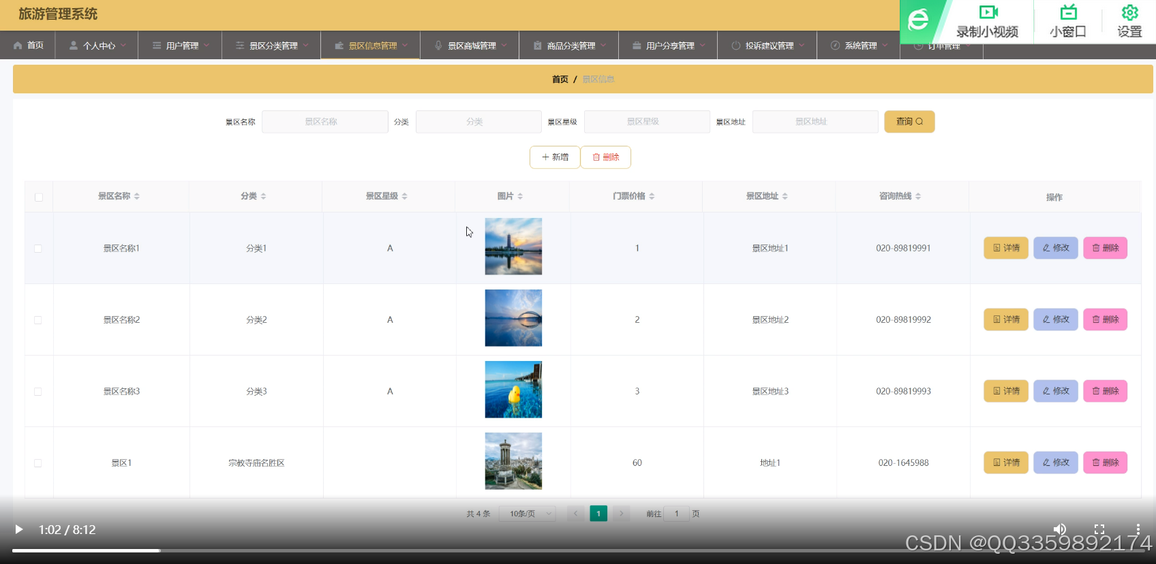Click 修改 for 景区1 row

(1056, 463)
